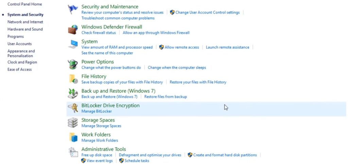This screenshot has height=164, width=348.
Task: Open BitLocker Drive Encryption heading
Action: tap(110, 106)
